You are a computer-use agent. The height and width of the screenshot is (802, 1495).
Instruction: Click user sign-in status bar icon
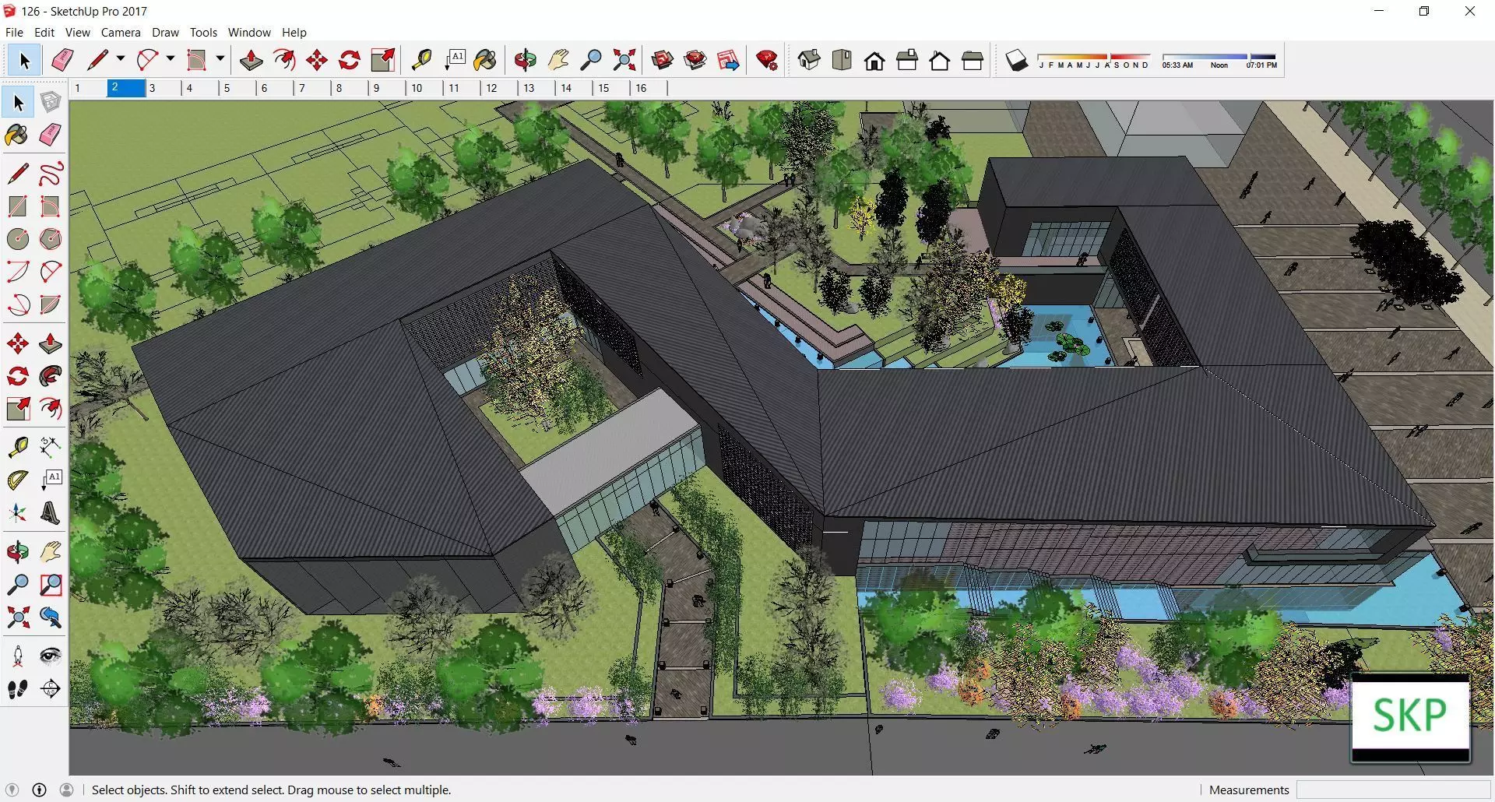point(67,790)
